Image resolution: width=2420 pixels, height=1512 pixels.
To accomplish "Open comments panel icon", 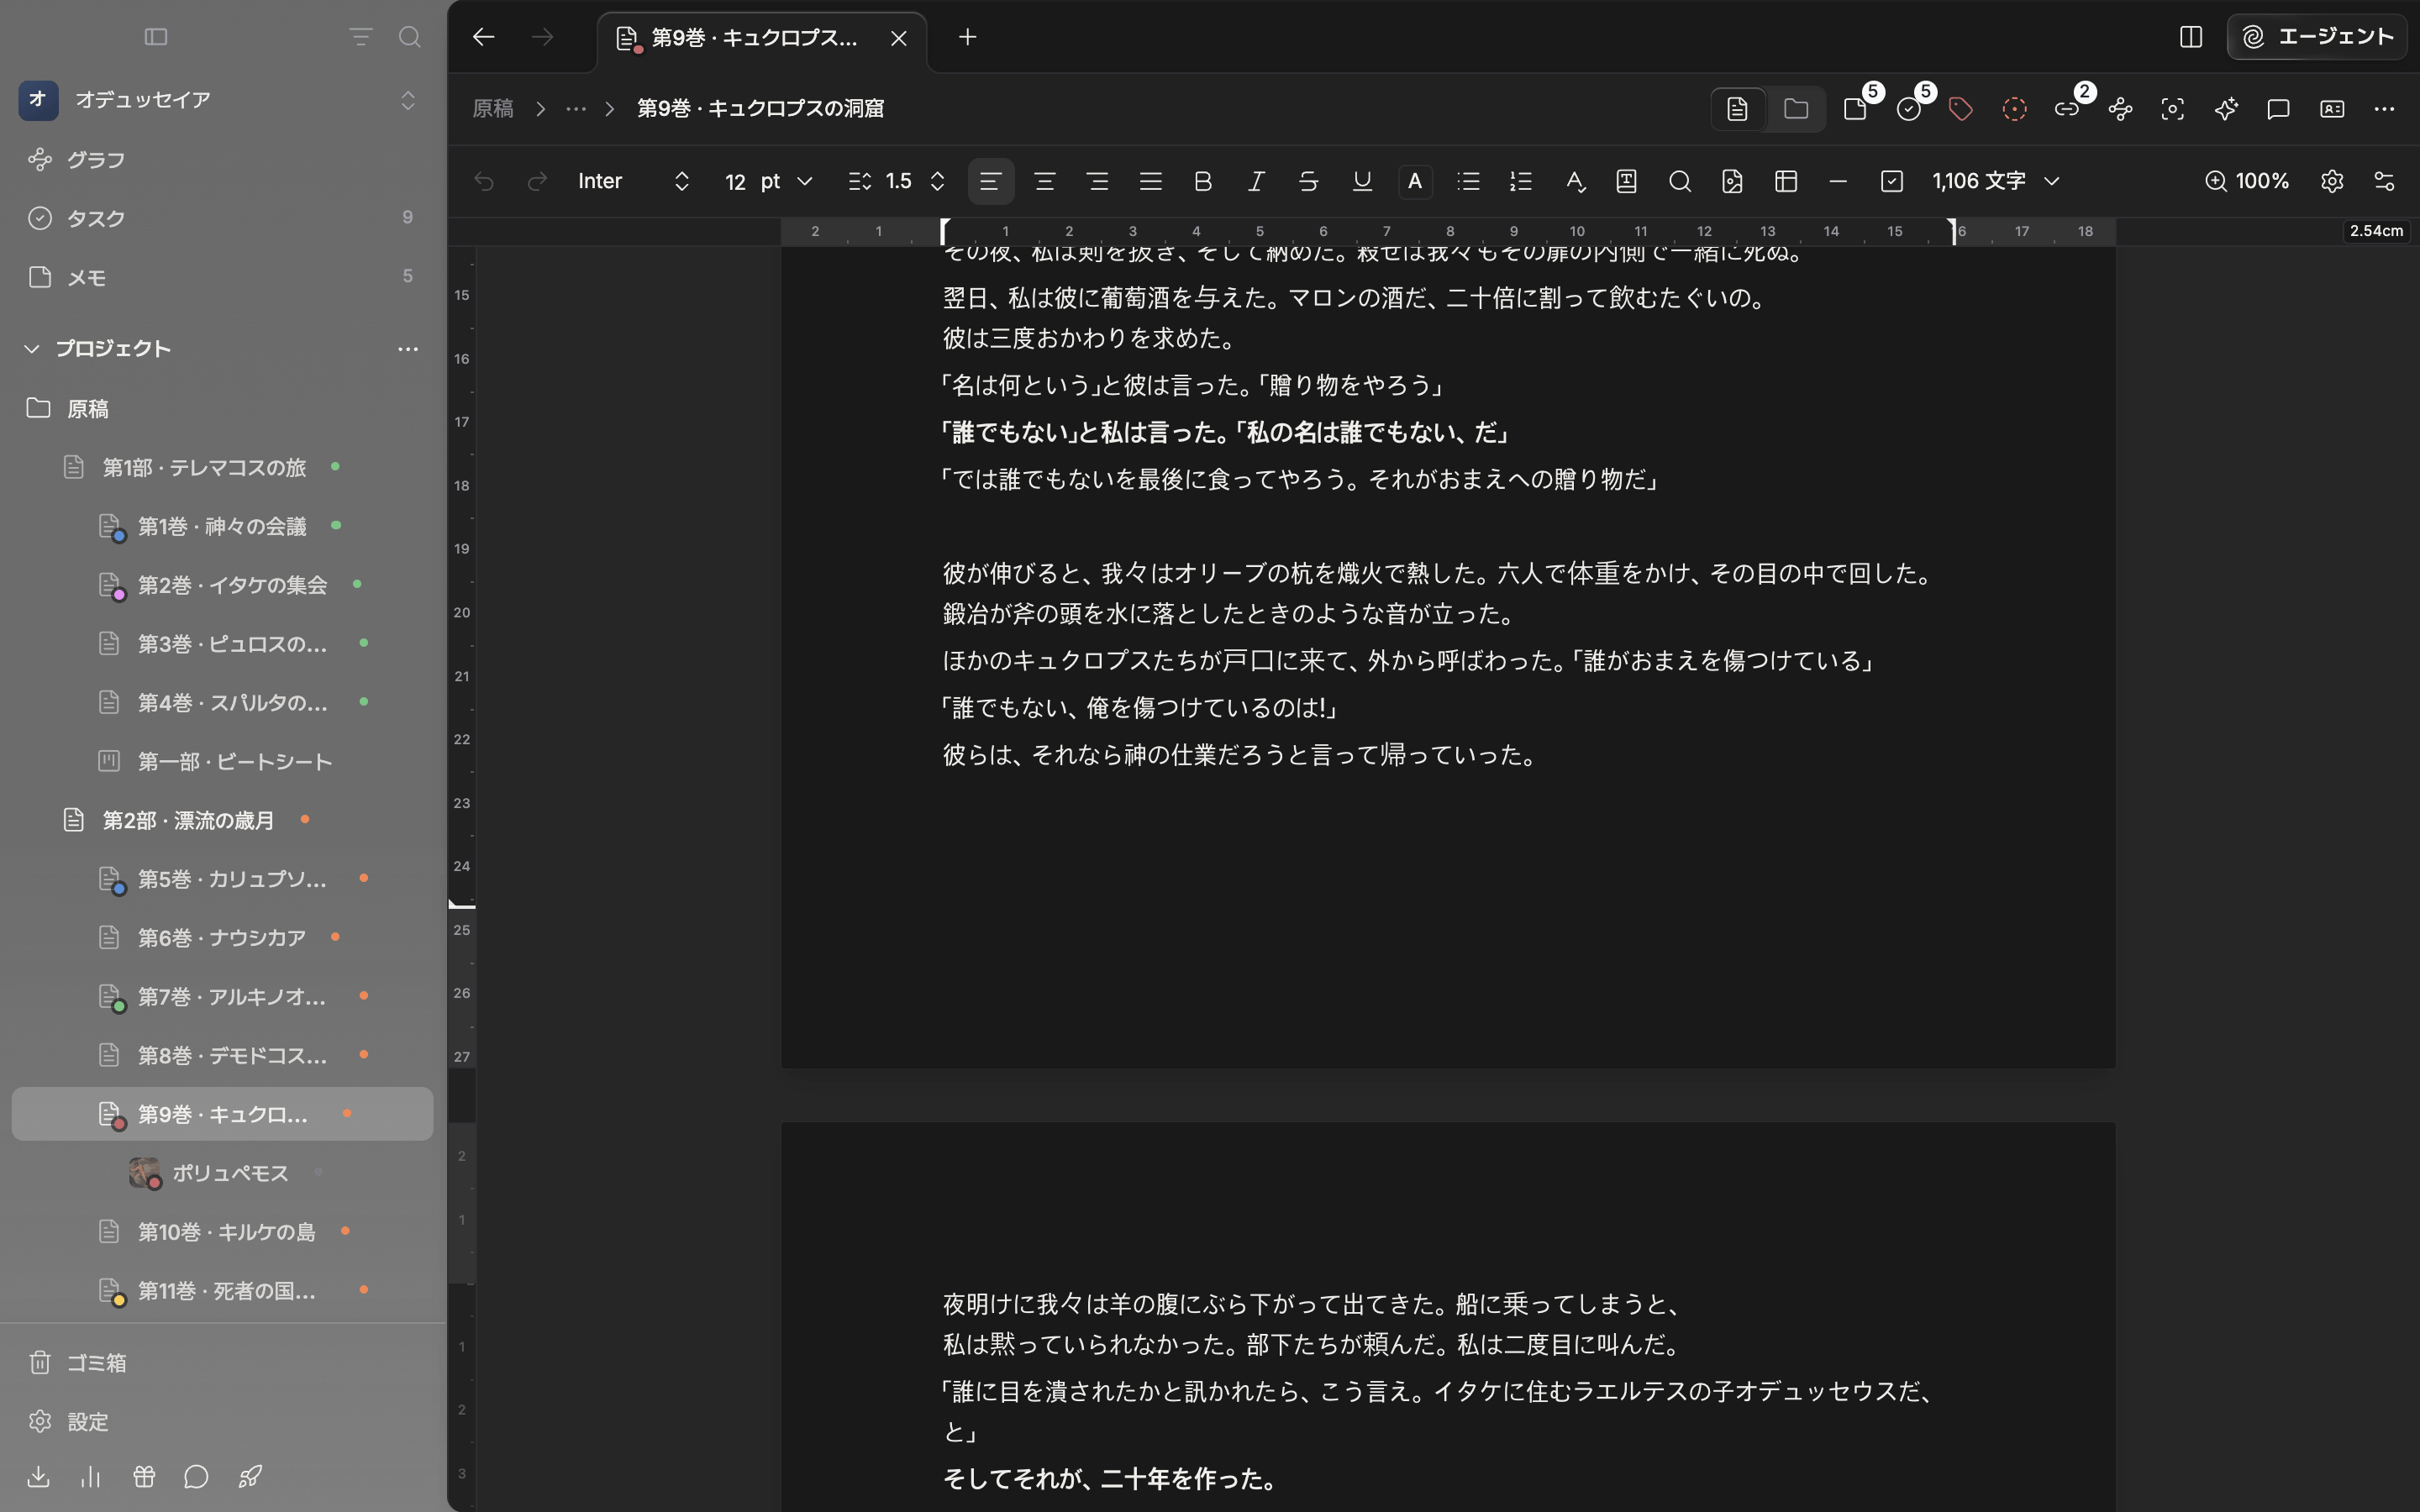I will point(2278,109).
